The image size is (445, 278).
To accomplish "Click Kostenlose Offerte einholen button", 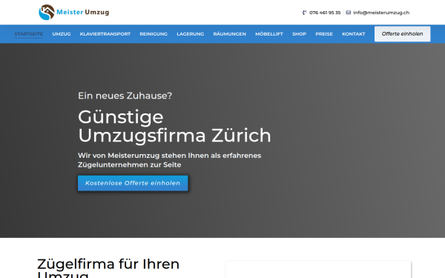I will point(133,183).
